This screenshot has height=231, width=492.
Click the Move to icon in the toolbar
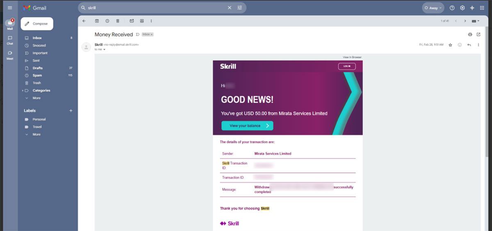pyautogui.click(x=142, y=21)
